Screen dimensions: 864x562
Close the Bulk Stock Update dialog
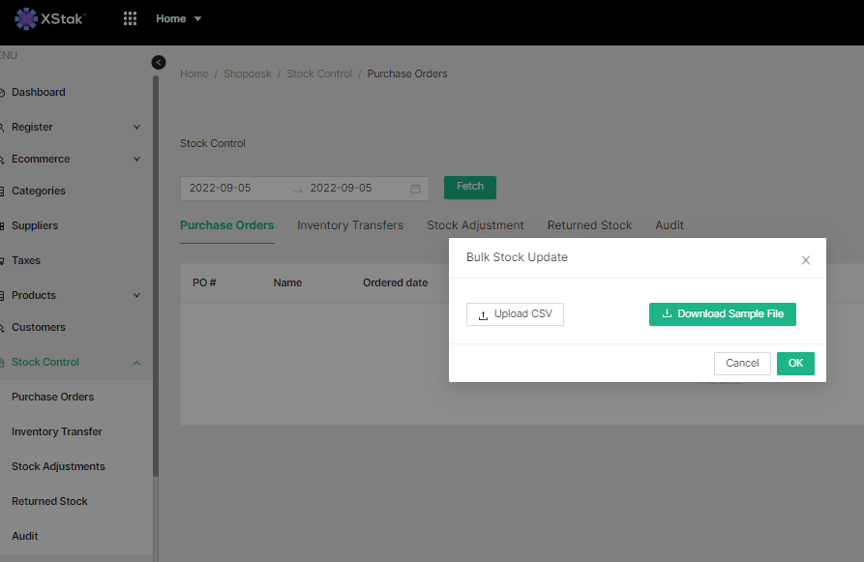pos(805,259)
